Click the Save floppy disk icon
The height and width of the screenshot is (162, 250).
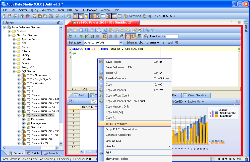[x=81, y=30]
